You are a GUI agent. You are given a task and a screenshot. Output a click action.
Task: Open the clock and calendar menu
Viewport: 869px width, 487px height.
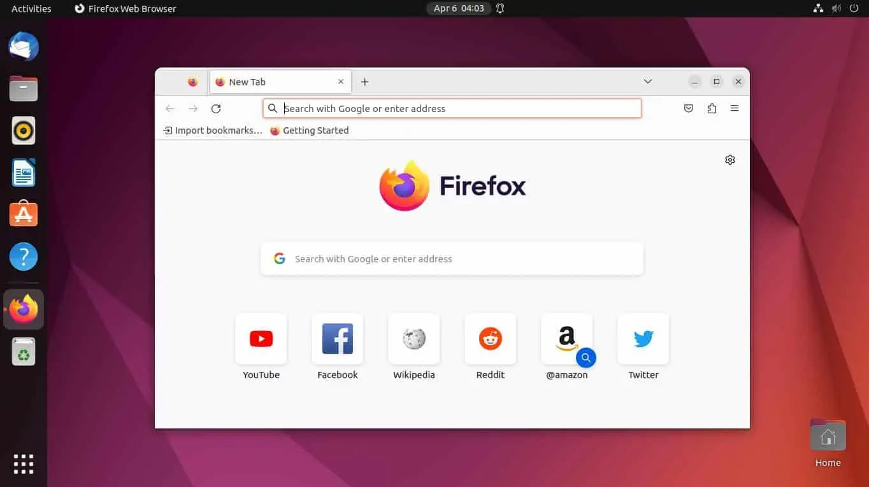coord(459,8)
